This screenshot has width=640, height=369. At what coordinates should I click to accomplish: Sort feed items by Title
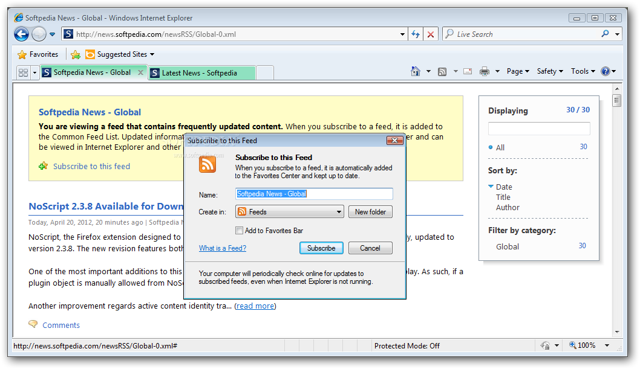(x=503, y=197)
